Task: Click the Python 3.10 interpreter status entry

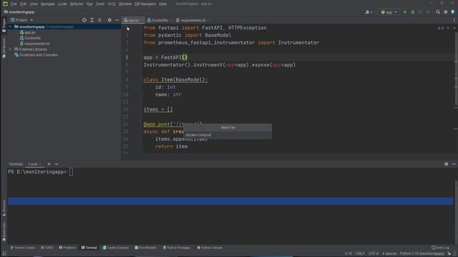Action: click(422, 253)
